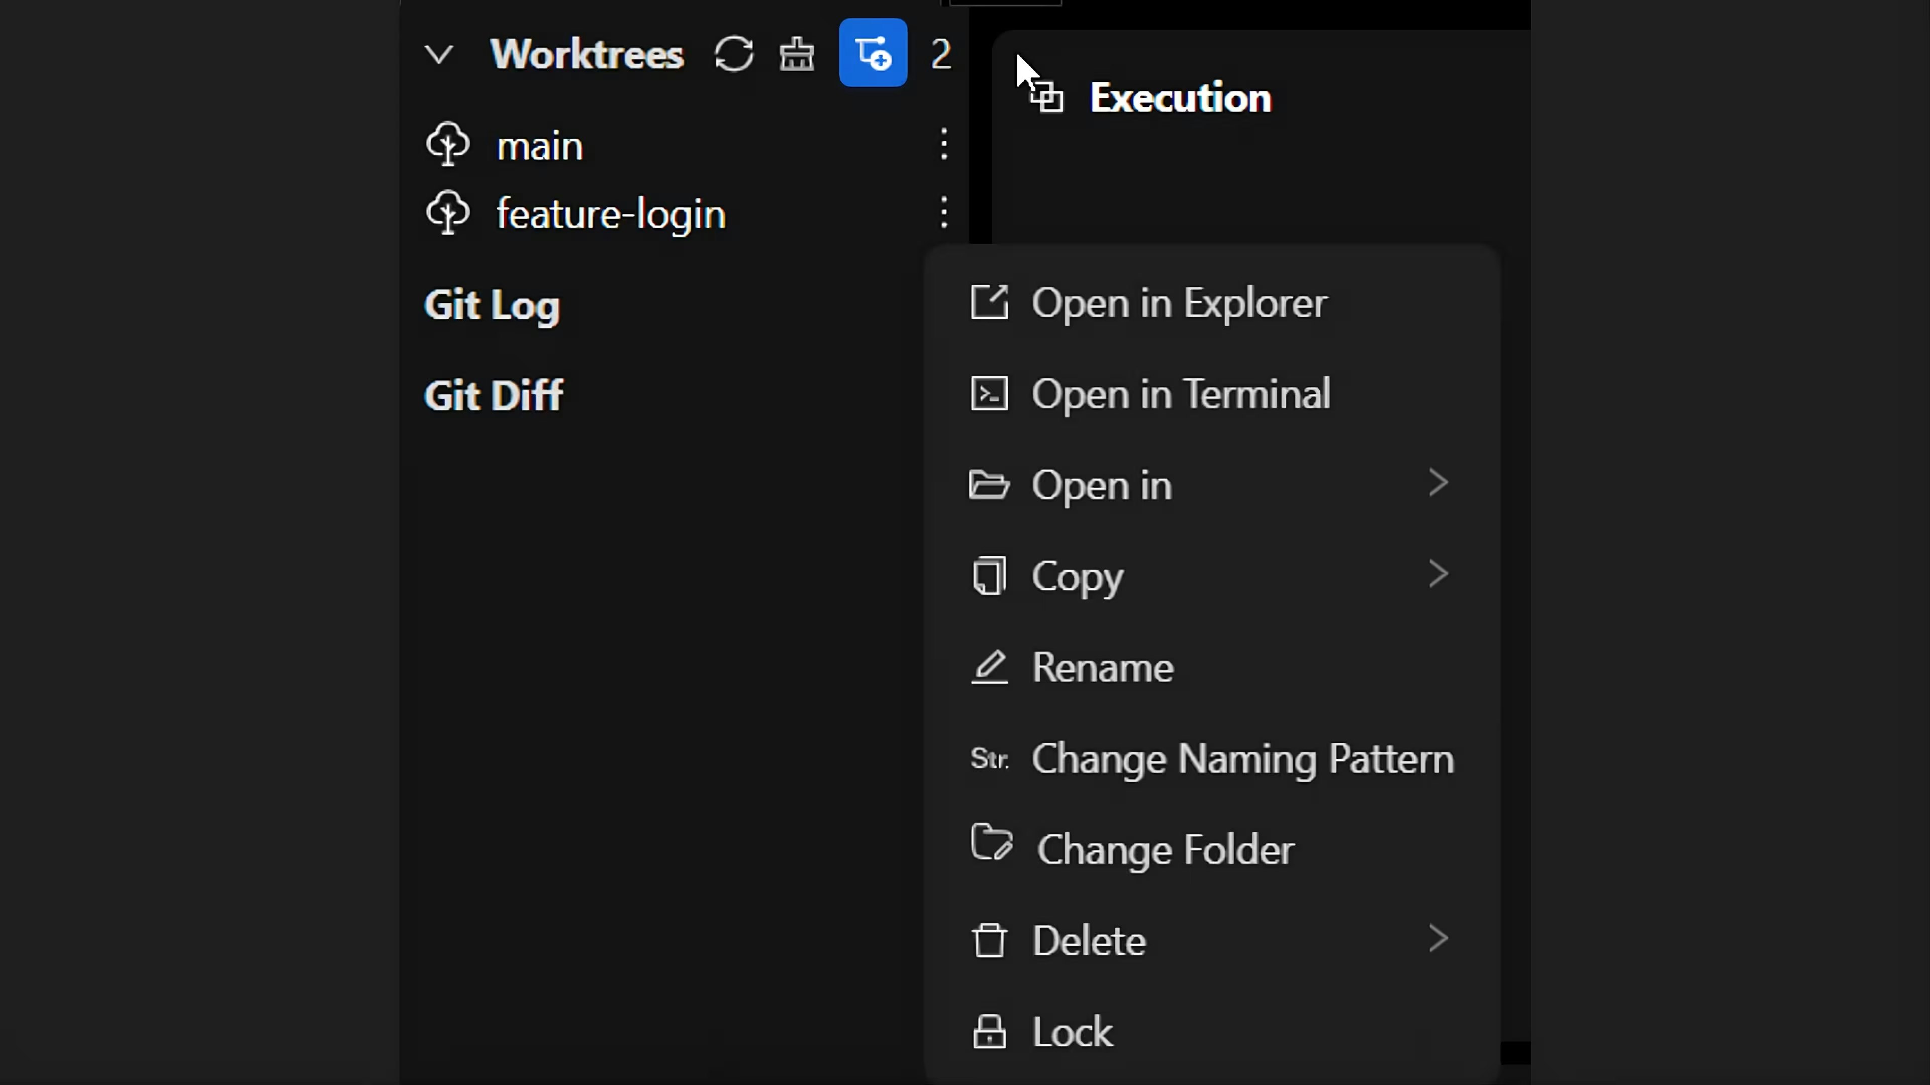The height and width of the screenshot is (1085, 1930).
Task: Click the refresh worktrees icon
Action: [733, 54]
